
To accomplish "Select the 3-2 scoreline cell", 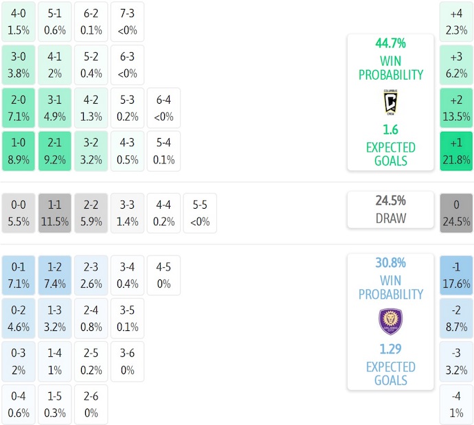I will pyautogui.click(x=91, y=151).
